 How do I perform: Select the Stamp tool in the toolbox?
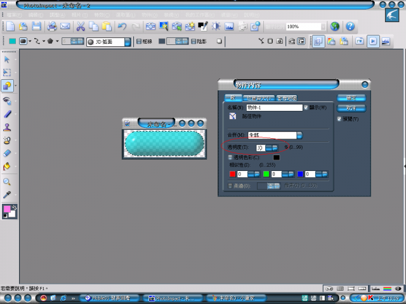(7, 127)
